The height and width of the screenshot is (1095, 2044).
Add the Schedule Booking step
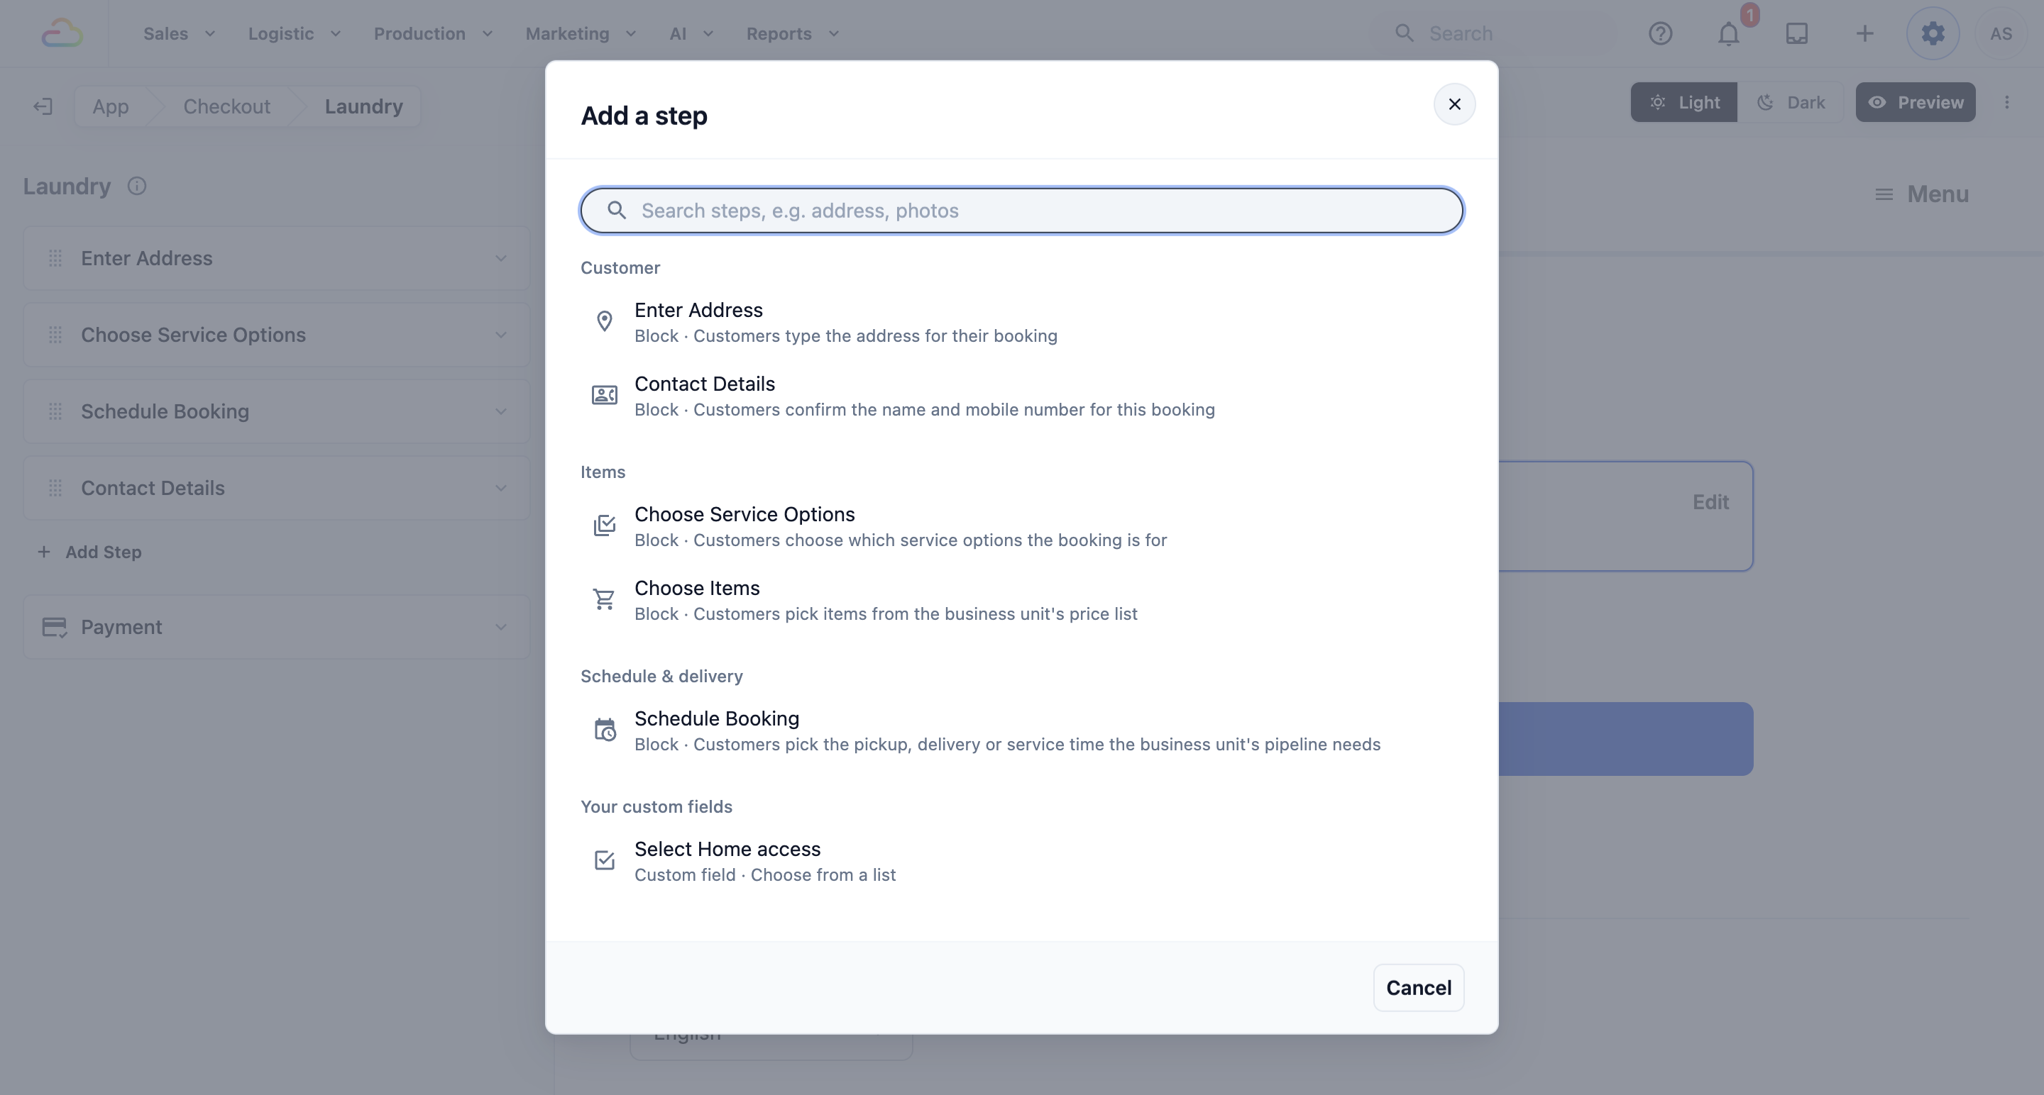pyautogui.click(x=1021, y=730)
